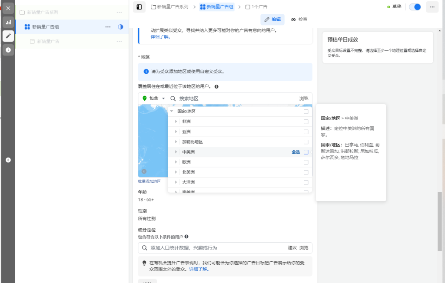Expand the 加勒比地区 region

point(176,142)
